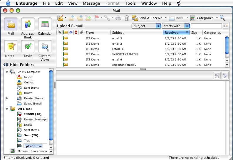The image size is (233, 160).
Task: Open the Tools menu
Action: pos(130,3)
